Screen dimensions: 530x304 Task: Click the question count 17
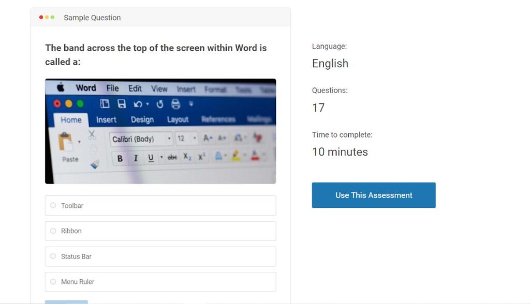pyautogui.click(x=318, y=108)
